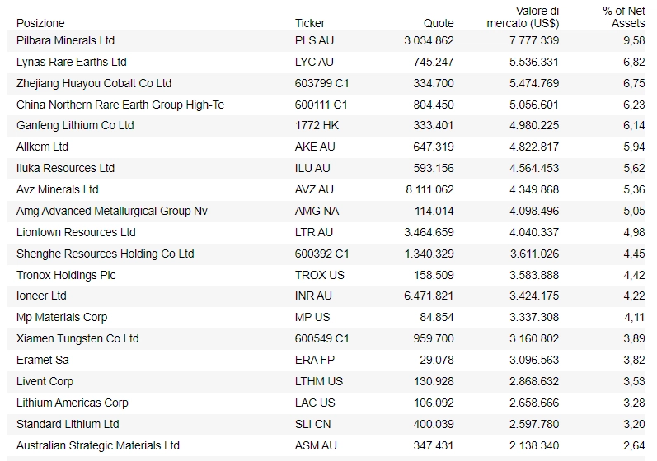
Task: Click the Posizione column header
Action: pos(40,23)
